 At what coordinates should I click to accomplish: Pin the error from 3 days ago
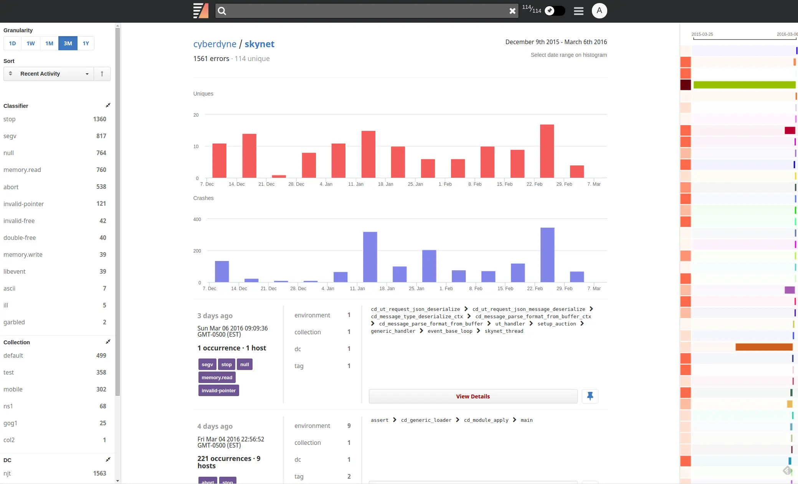[x=590, y=396]
